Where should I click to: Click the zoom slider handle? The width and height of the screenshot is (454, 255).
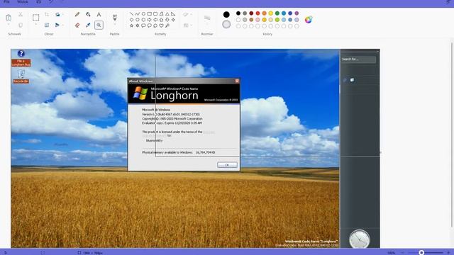coord(421,253)
